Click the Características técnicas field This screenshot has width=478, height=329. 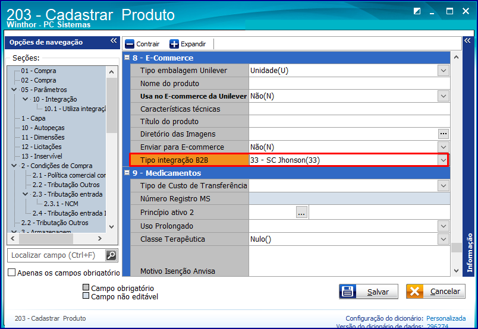tap(350, 109)
